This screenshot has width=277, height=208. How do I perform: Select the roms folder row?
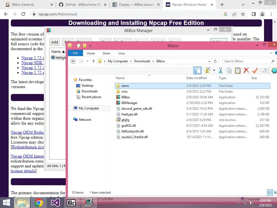coord(193,86)
